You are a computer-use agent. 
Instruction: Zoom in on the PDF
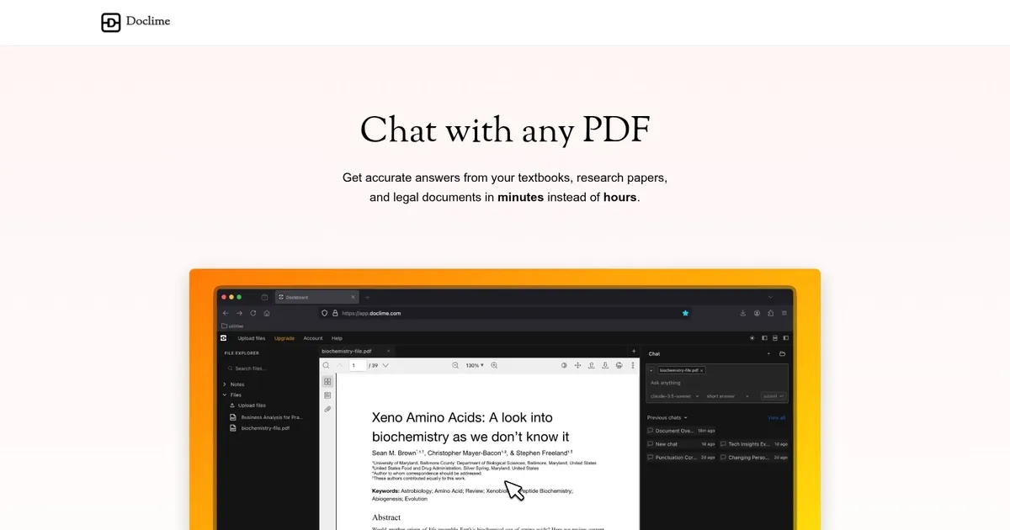coord(494,365)
